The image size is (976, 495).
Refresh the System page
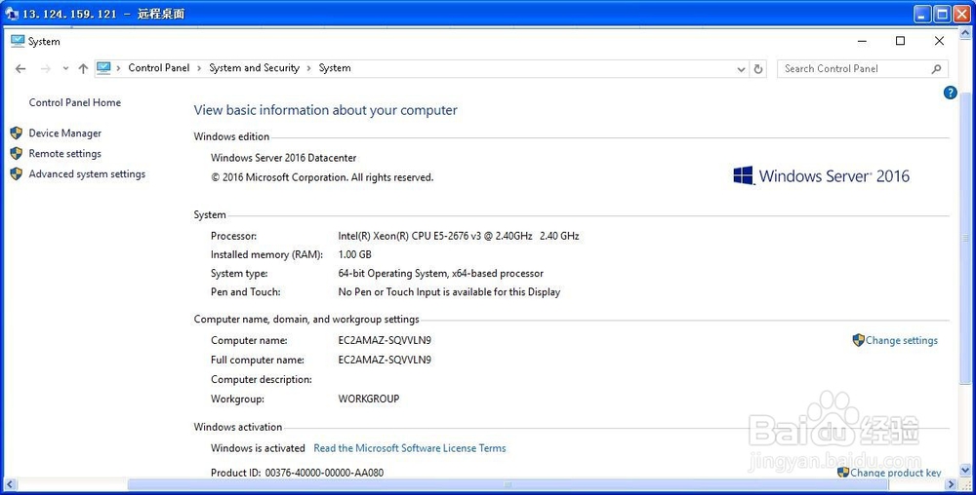point(758,69)
